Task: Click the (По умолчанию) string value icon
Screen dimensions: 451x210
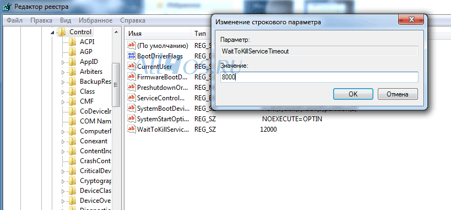Action: (x=132, y=46)
